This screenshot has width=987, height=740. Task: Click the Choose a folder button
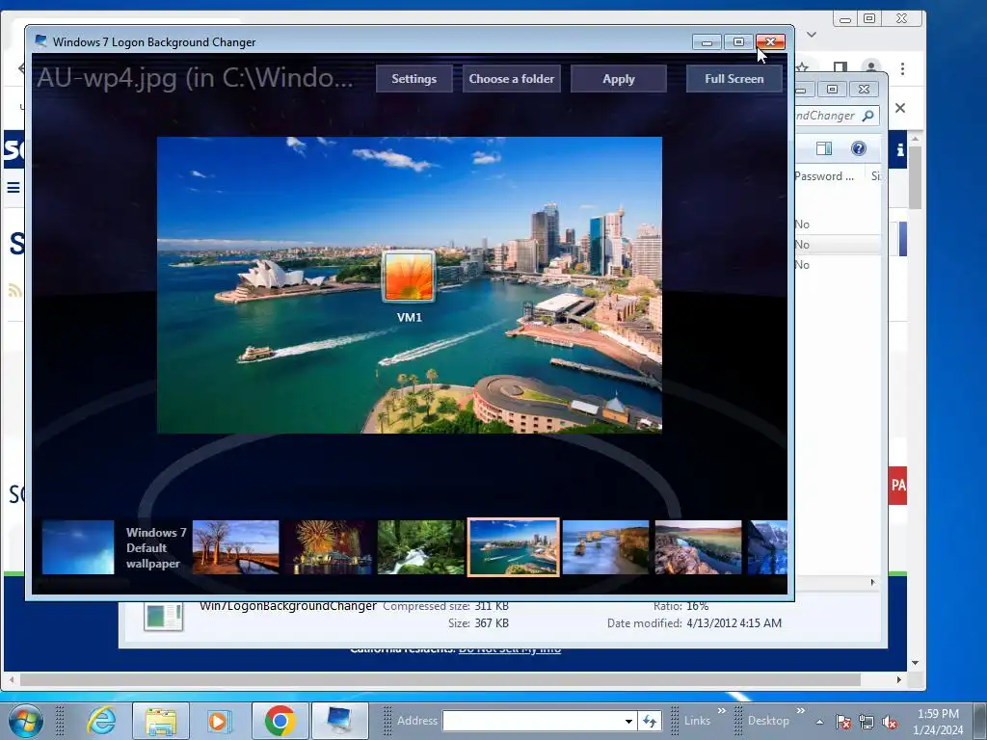point(511,79)
